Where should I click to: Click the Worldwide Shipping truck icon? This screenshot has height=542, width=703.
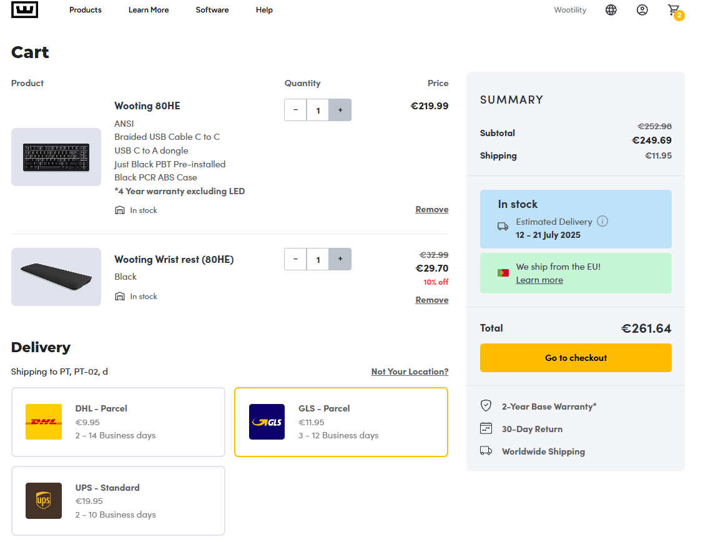(486, 451)
